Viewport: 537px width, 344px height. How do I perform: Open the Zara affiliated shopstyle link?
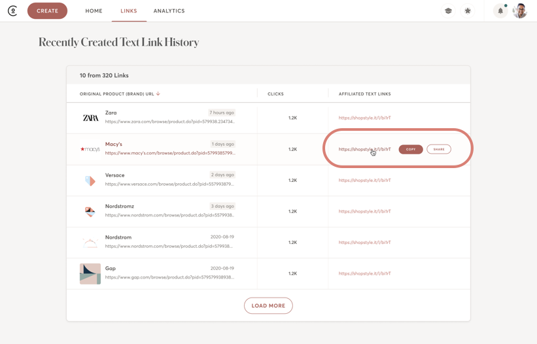(364, 118)
